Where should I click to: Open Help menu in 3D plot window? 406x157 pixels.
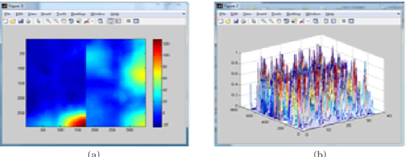330,14
